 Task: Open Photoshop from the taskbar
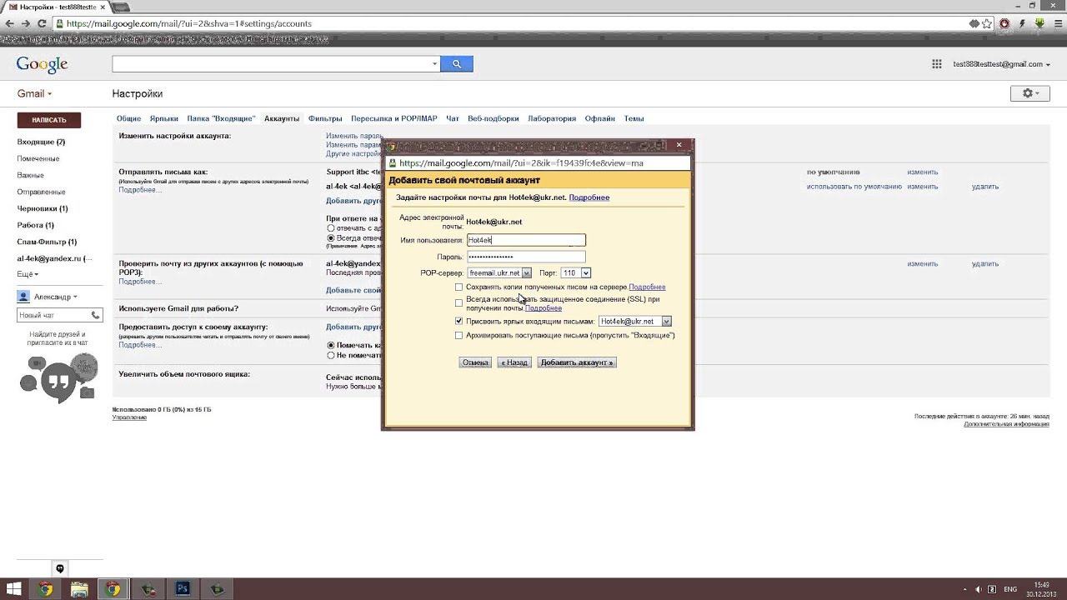pyautogui.click(x=183, y=589)
